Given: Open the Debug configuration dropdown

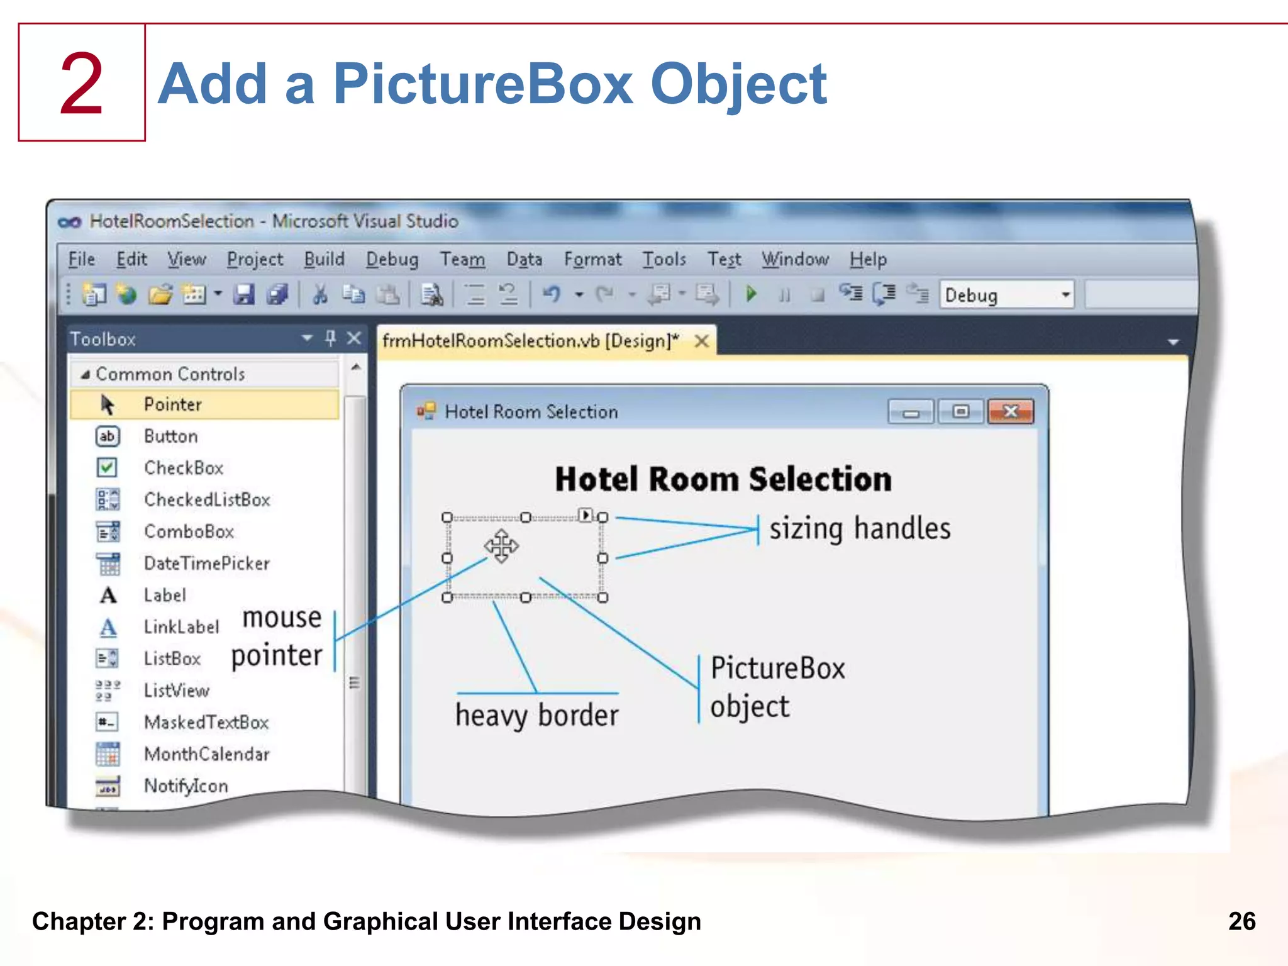Looking at the screenshot, I should pyautogui.click(x=1065, y=294).
